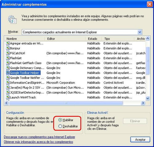Select the Deshabilitar radio button
This screenshot has height=147, width=154.
point(60,126)
